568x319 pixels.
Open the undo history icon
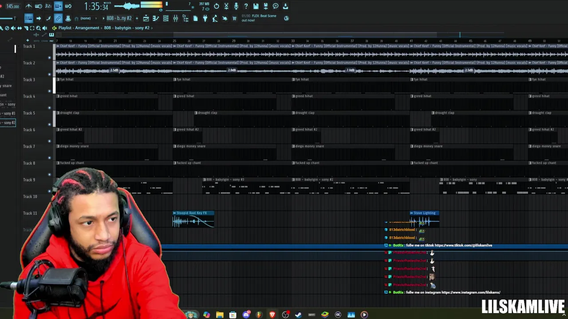(x=217, y=6)
